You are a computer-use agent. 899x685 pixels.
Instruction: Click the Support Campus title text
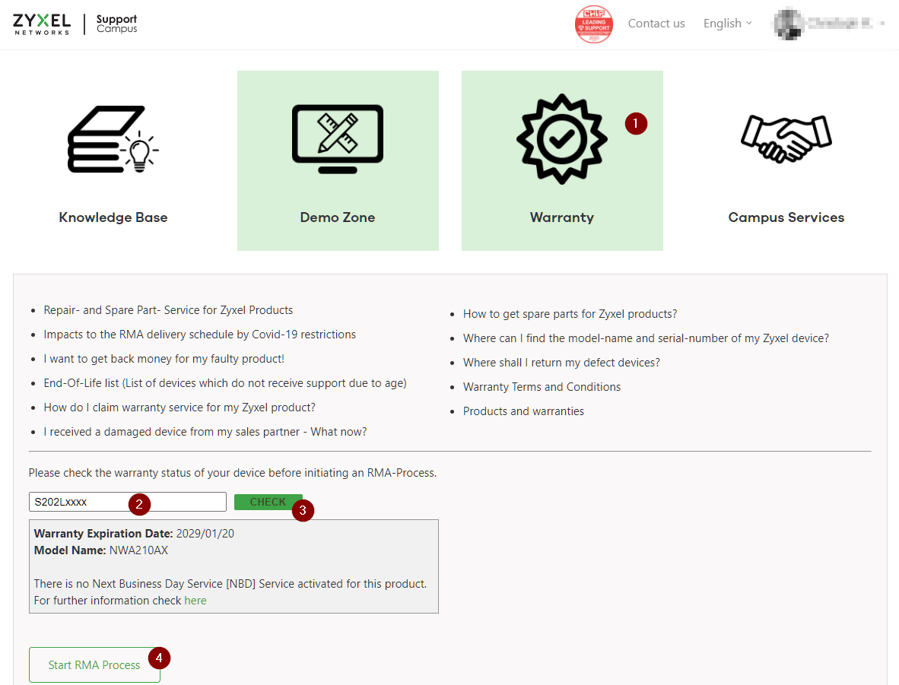(116, 24)
